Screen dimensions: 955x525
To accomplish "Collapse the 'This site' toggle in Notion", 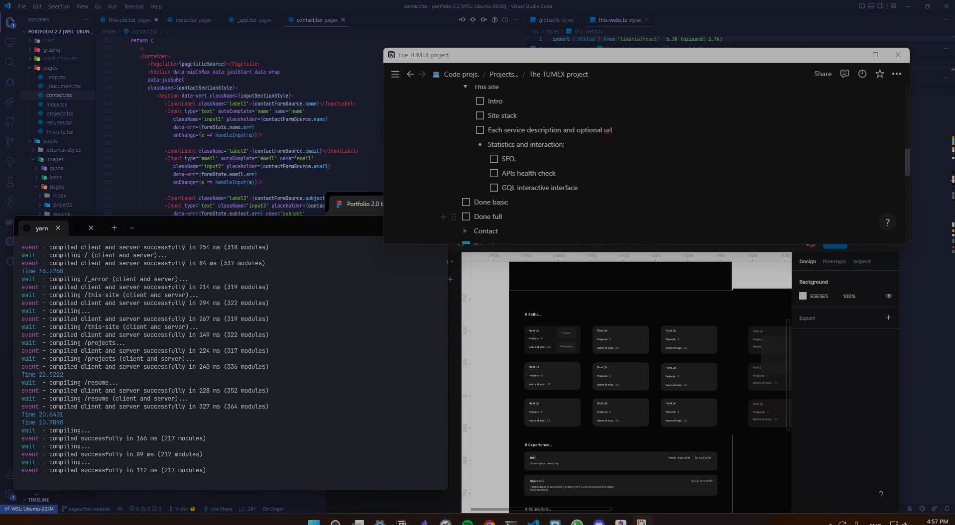I will pyautogui.click(x=465, y=87).
